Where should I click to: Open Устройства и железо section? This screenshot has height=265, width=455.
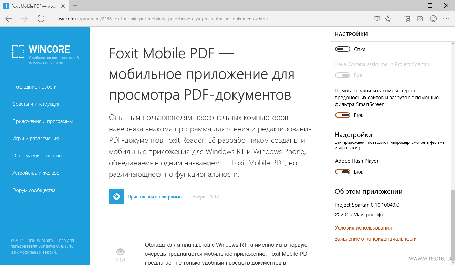[36, 173]
